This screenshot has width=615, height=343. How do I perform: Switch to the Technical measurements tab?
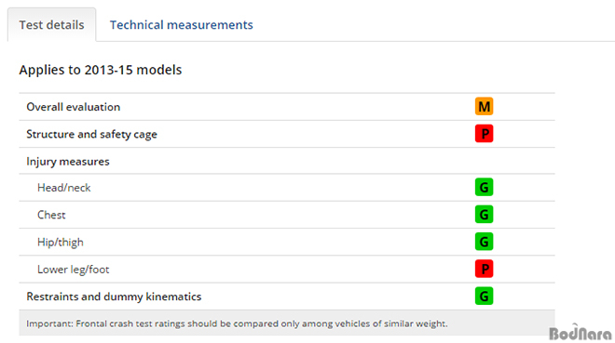181,25
